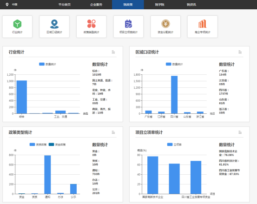Open the 区域口径统计 chart hamburger menu
Screen dimensions: 257x204
click(x=240, y=52)
